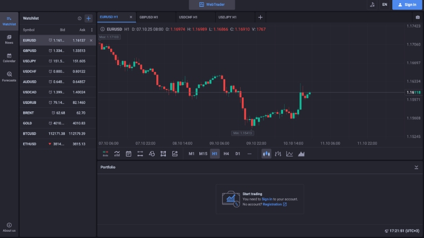Open the economic Calendar panel
The height and width of the screenshot is (238, 424).
9,58
